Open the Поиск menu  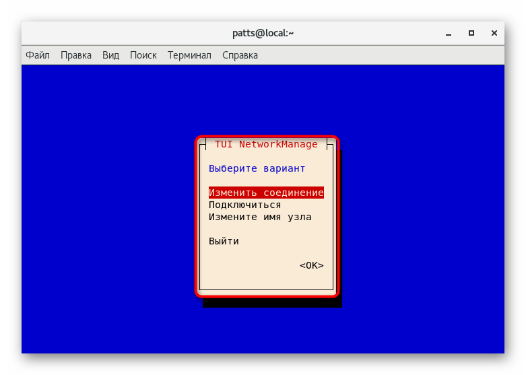click(143, 55)
